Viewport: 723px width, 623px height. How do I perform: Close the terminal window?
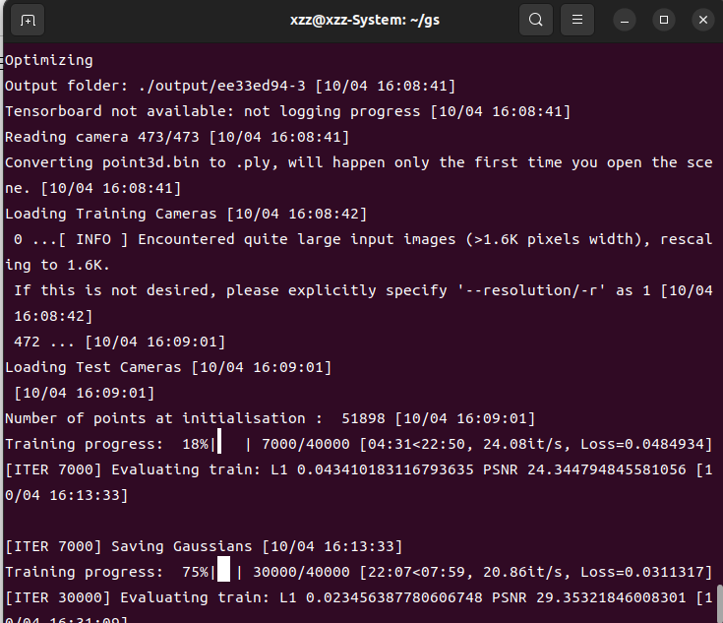point(702,21)
